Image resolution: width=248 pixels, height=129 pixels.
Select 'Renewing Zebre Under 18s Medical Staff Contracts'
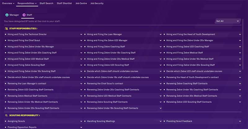[33, 102]
